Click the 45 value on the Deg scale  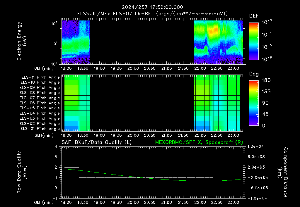pyautogui.click(x=266, y=114)
